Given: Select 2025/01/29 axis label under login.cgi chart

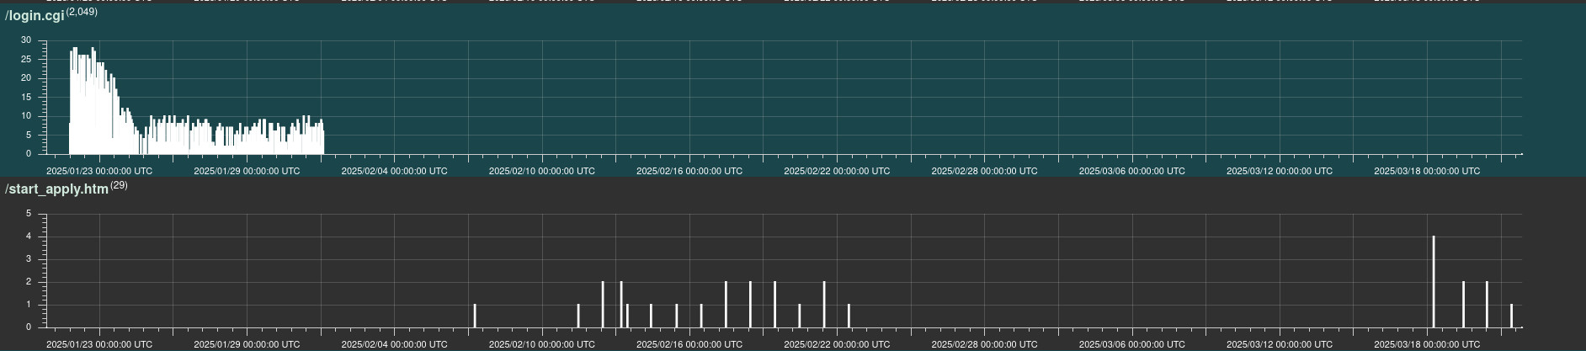Looking at the screenshot, I should (247, 171).
